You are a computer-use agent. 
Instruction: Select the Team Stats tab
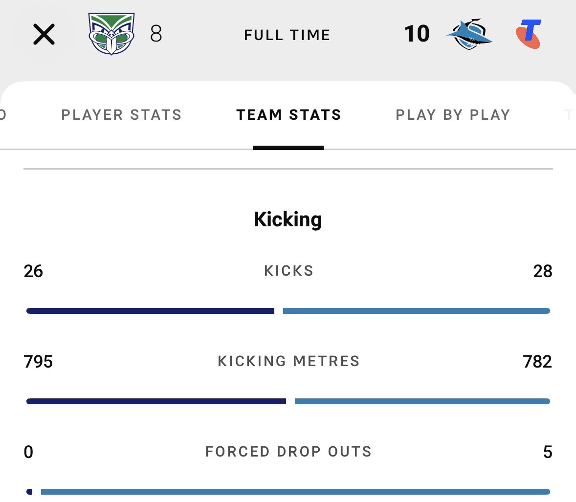pyautogui.click(x=289, y=115)
